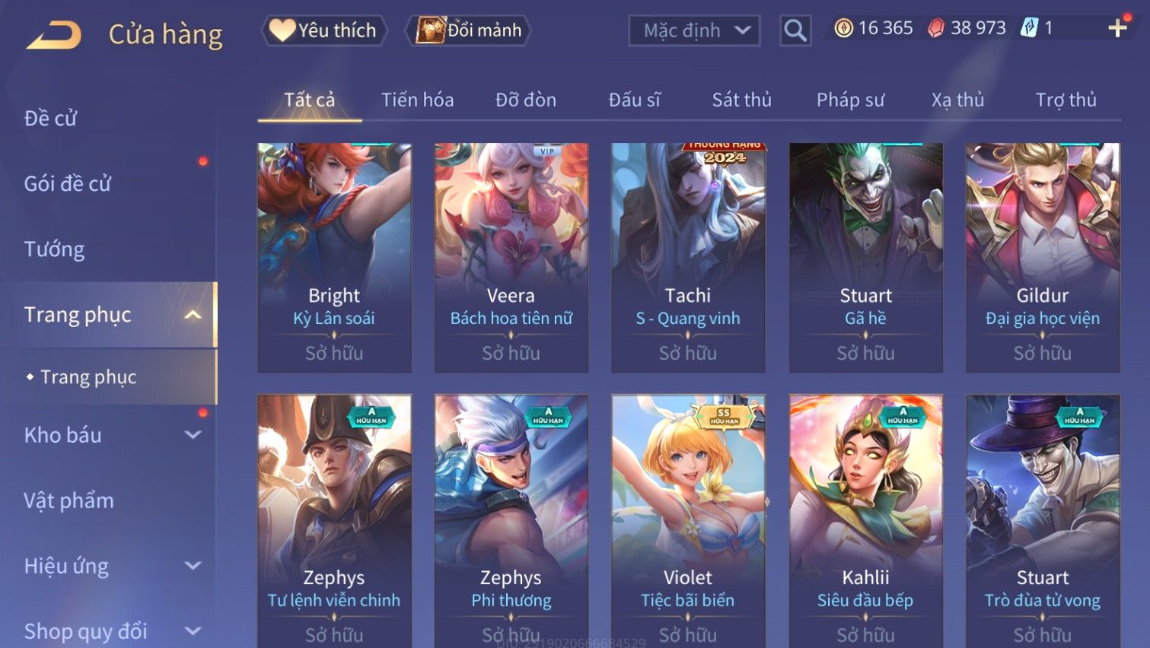This screenshot has height=648, width=1150.
Task: Open the Tướng sidebar menu
Action: (x=54, y=249)
